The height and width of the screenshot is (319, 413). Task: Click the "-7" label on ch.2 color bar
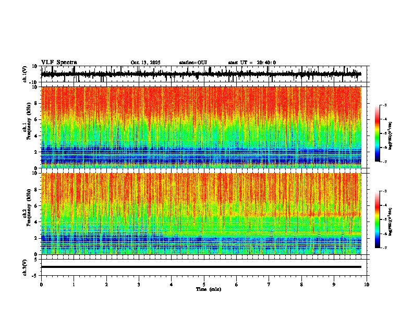(x=384, y=248)
